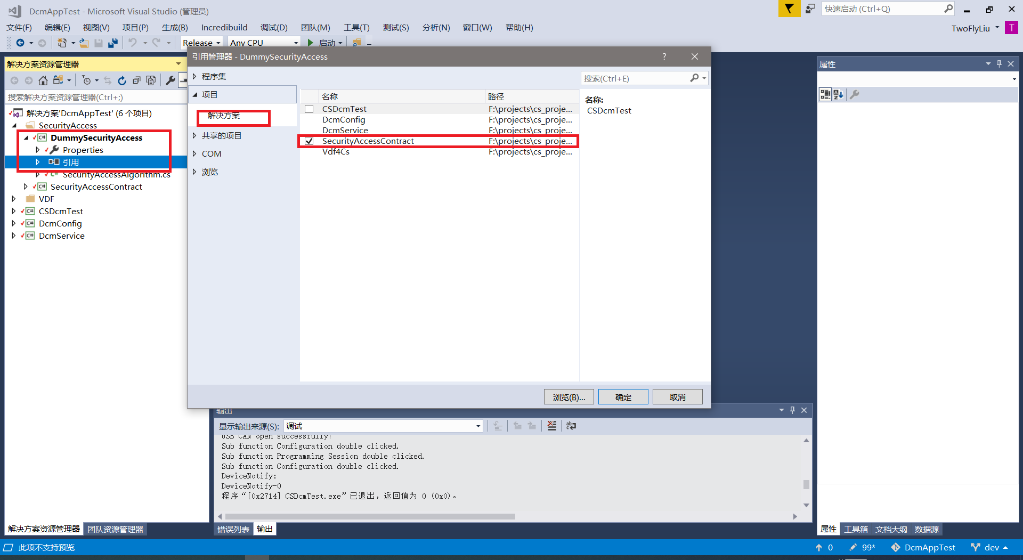
Task: Click the Alphabetical sort icon in Properties panel
Action: coord(838,94)
